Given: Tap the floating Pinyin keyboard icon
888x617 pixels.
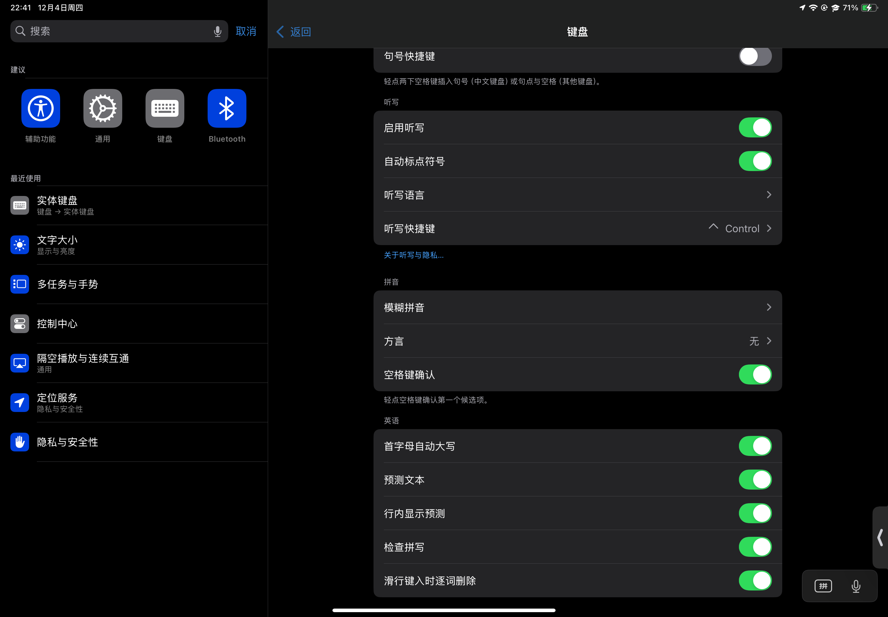Looking at the screenshot, I should (x=823, y=586).
